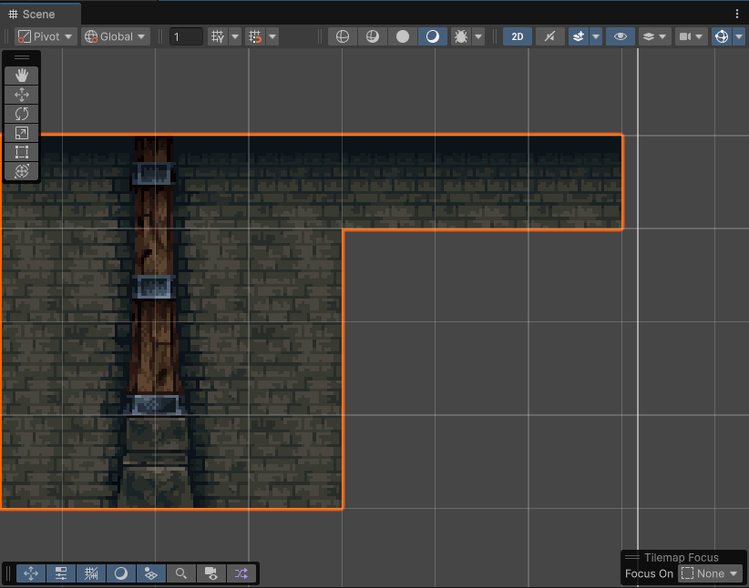Toggle 2D view mode
Screen dimensions: 749x588
[518, 36]
